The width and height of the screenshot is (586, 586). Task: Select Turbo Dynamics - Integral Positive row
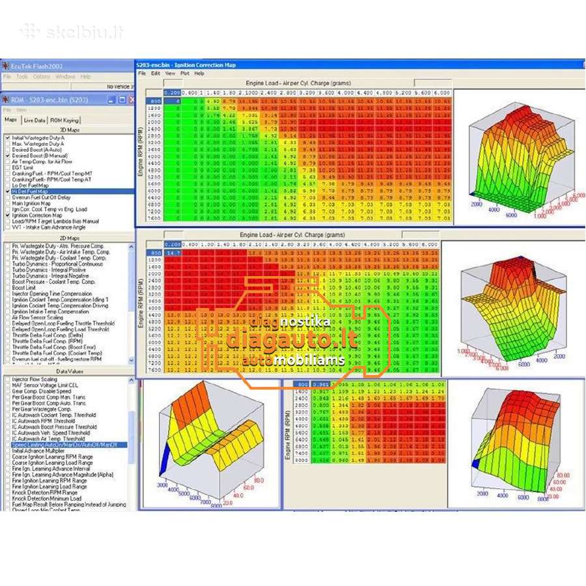click(x=49, y=270)
